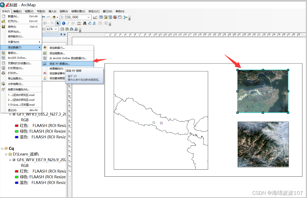This screenshot has height=198, width=307.
Task: Click the Undo arrow in the toolbar
Action: (44, 17)
